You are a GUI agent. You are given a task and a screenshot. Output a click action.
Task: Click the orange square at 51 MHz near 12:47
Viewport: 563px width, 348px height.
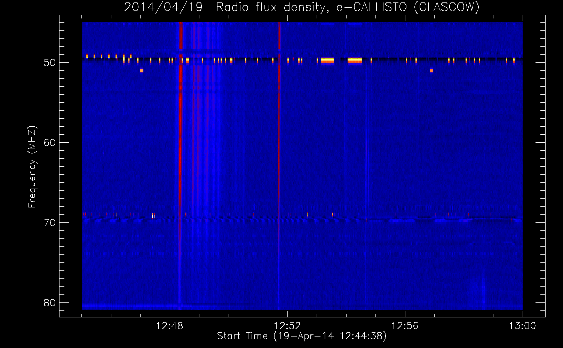point(142,70)
